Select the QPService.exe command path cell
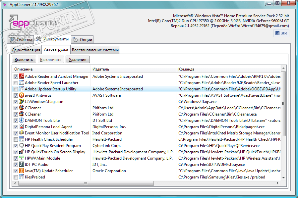This screenshot has height=198, width=298. click(219, 146)
